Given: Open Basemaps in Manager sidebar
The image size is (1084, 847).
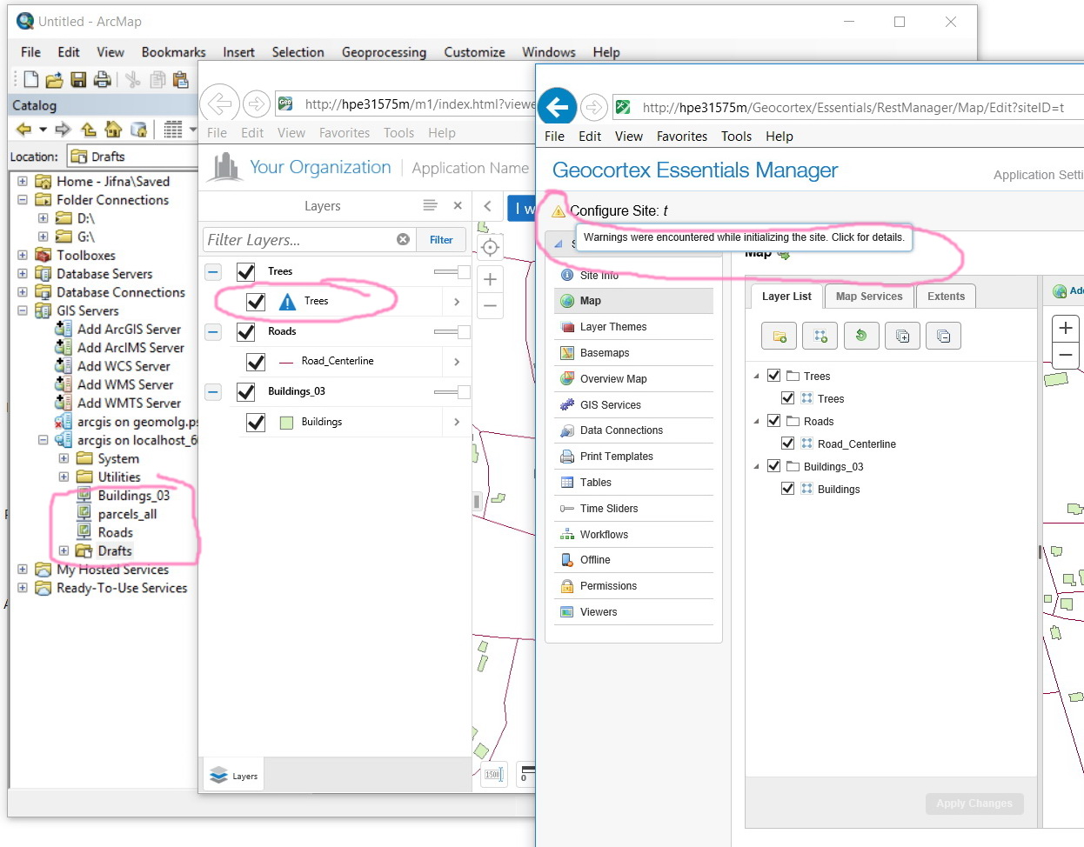Looking at the screenshot, I should 633,353.
